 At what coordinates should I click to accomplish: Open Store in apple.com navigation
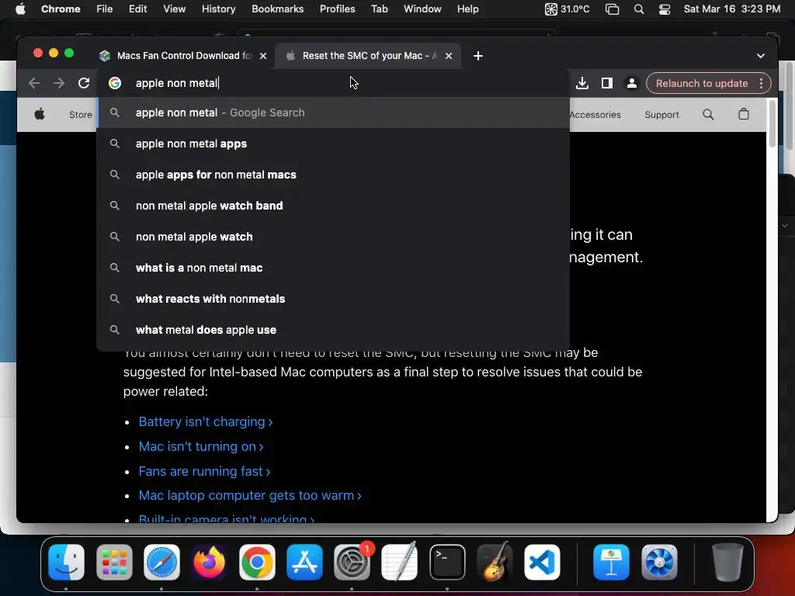point(81,115)
